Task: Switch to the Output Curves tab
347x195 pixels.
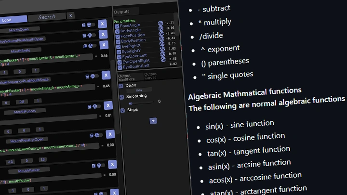Action: (151, 76)
